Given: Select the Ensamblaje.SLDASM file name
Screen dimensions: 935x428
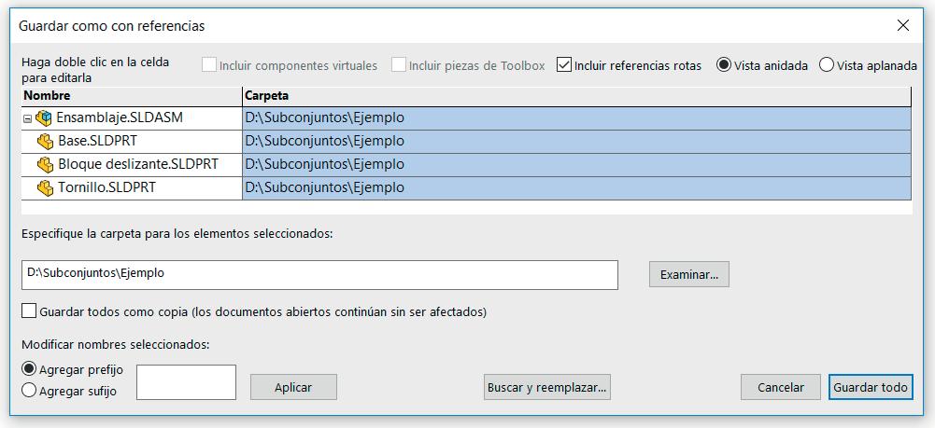Looking at the screenshot, I should pyautogui.click(x=120, y=118).
